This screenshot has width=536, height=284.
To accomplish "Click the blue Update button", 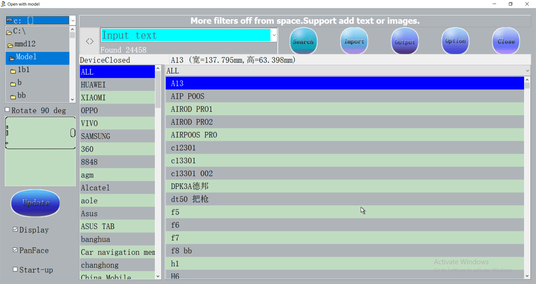I will point(36,203).
